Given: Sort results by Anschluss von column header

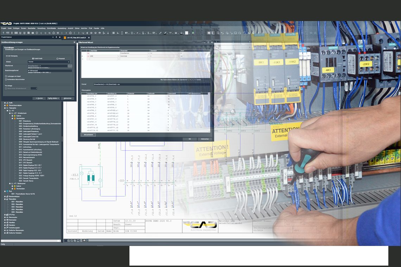Looking at the screenshot, I should 97,94.
